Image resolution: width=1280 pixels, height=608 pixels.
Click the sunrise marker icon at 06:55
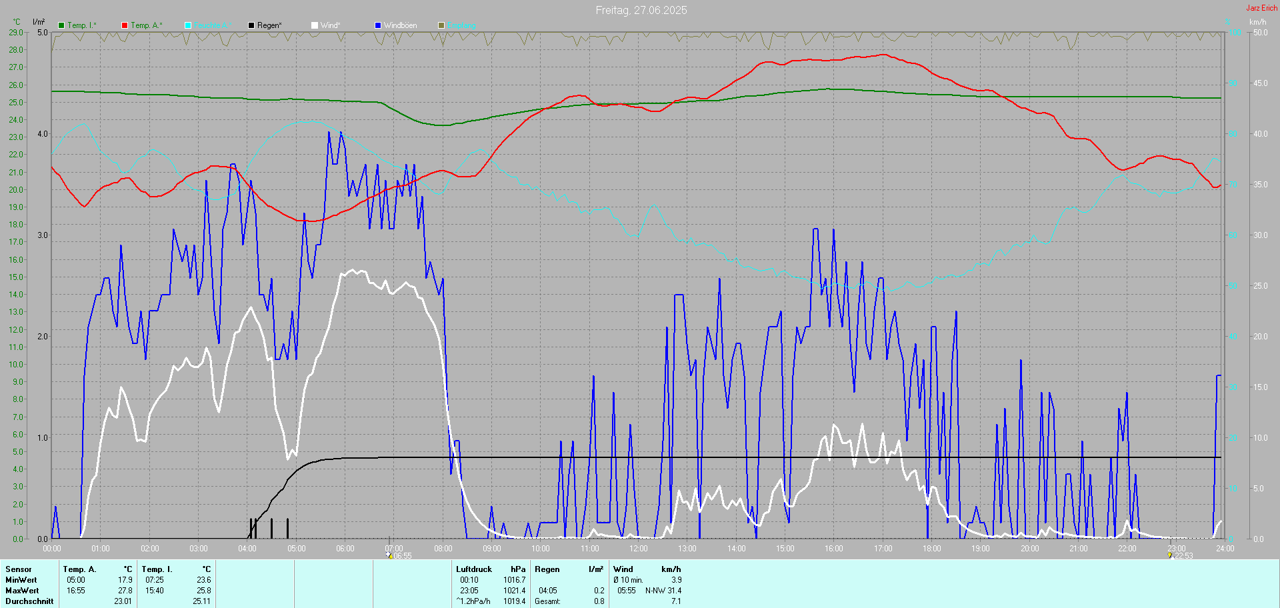(389, 555)
